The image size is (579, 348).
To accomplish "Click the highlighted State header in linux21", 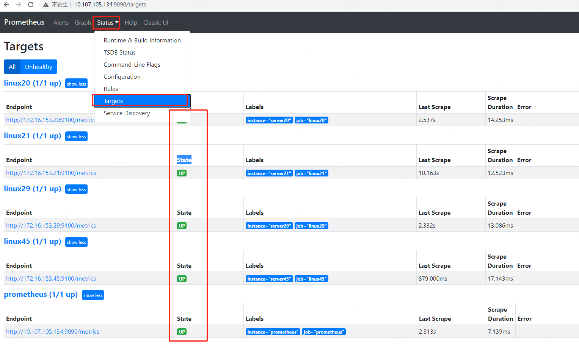I will [x=184, y=160].
